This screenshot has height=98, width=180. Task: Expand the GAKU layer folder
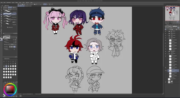point(168,36)
